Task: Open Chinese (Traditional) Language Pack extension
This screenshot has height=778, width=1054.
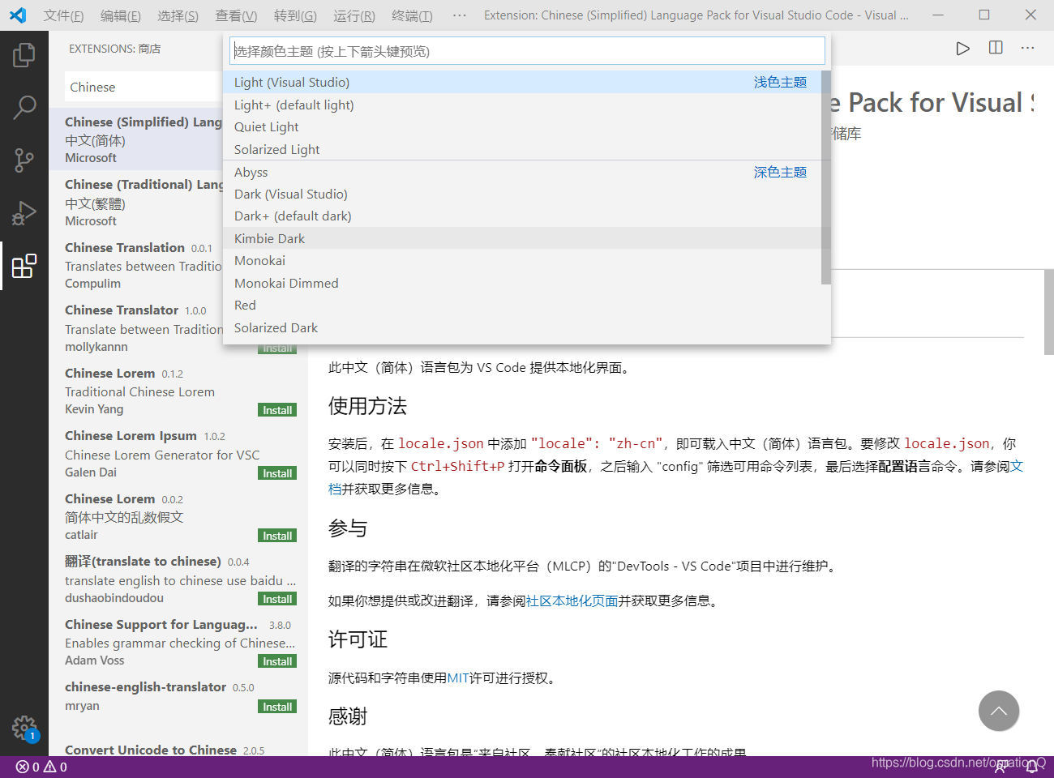Action: pyautogui.click(x=136, y=202)
